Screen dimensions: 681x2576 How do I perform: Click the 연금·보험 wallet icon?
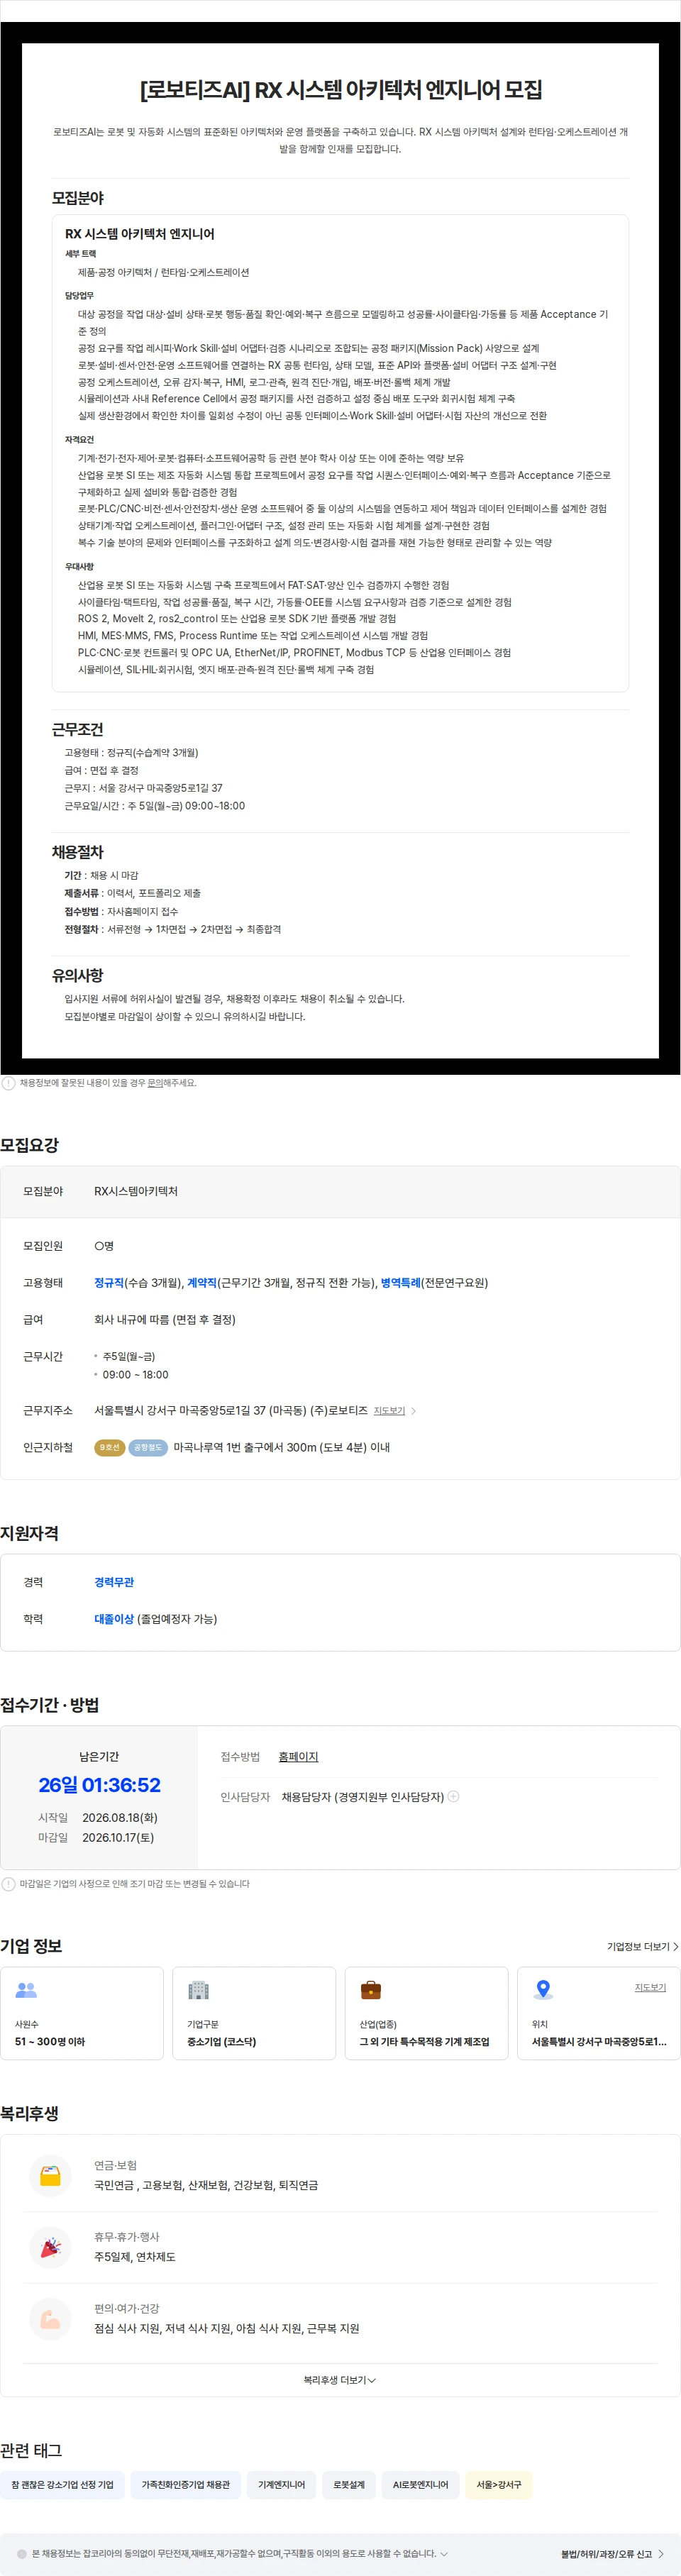pos(50,2176)
